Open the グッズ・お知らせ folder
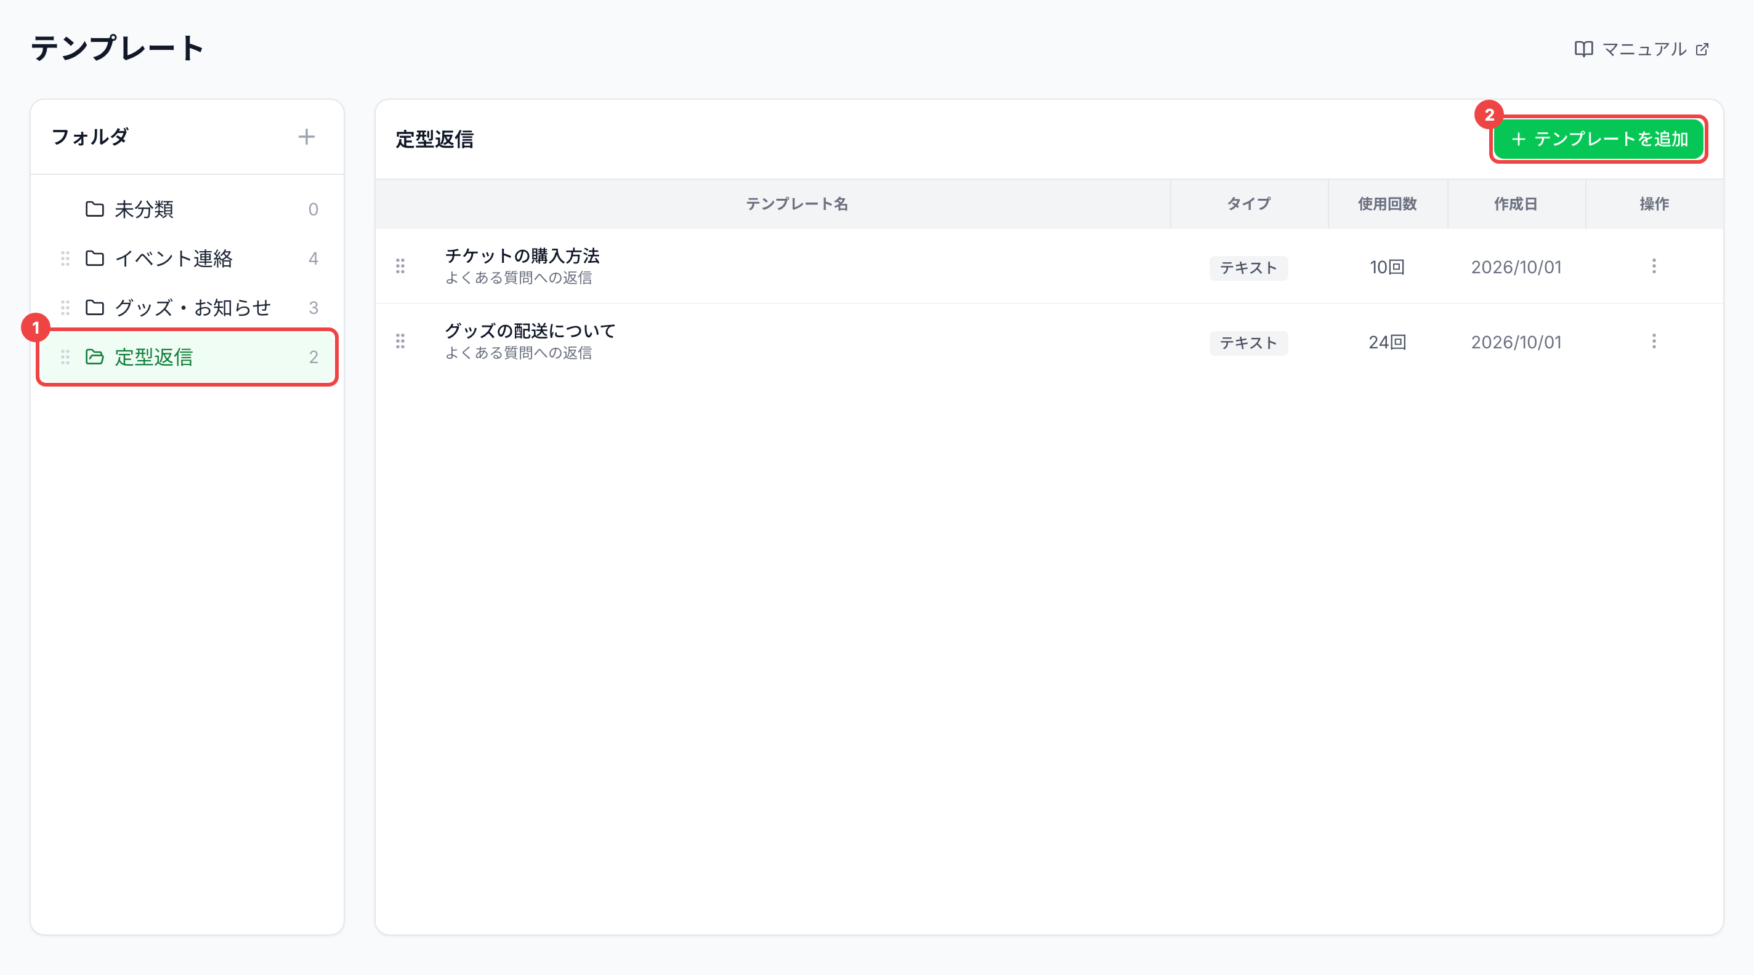Screen dimensions: 1754x975 (187, 308)
